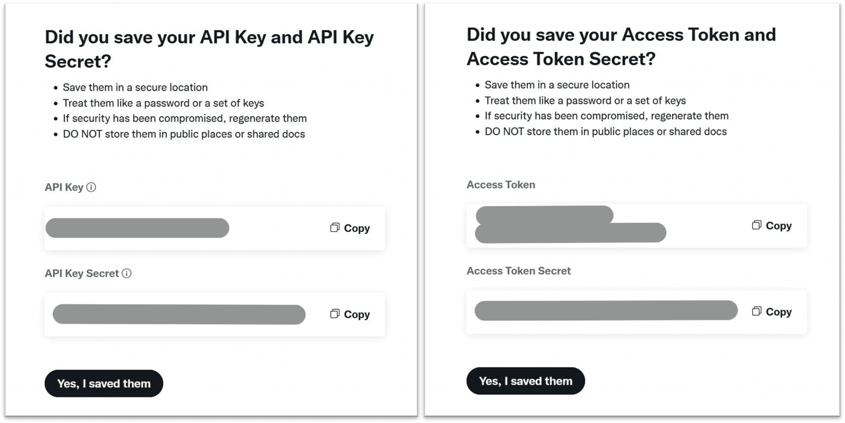Click the API Key Secret field label
Image resolution: width=845 pixels, height=423 pixels.
pos(82,273)
